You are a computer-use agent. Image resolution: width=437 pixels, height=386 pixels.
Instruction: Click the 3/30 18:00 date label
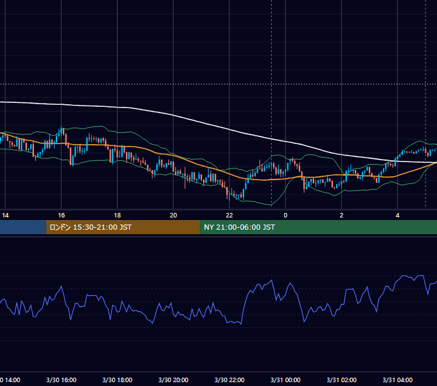tap(118, 380)
